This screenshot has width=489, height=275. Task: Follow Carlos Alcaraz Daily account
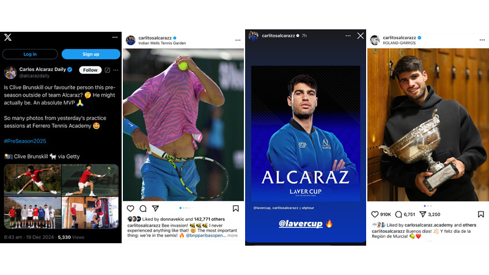(90, 70)
